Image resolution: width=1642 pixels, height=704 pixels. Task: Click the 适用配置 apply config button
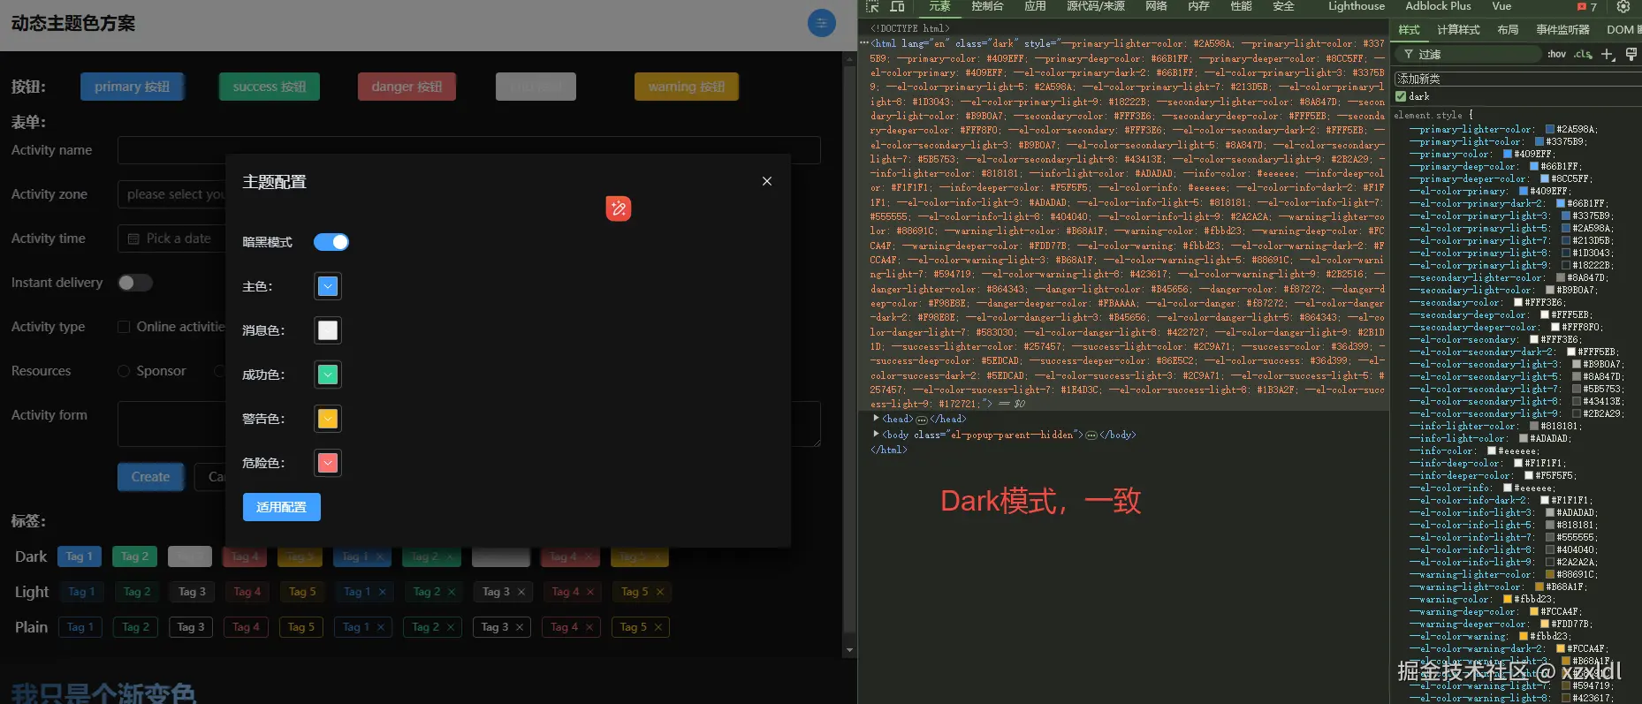click(x=282, y=507)
